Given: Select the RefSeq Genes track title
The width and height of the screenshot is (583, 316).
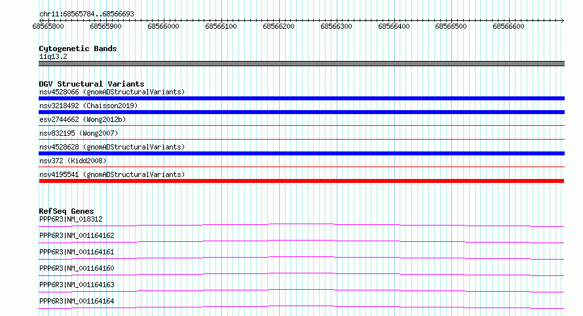Looking at the screenshot, I should tap(66, 211).
